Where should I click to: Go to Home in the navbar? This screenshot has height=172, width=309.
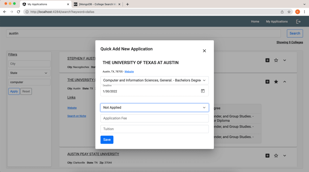coord(255,22)
